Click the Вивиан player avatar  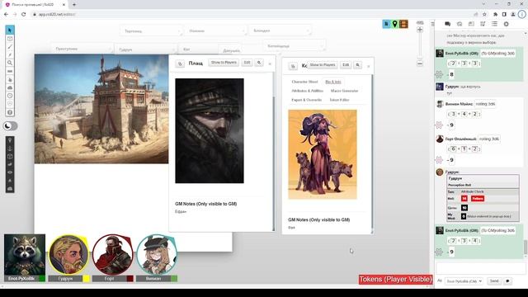pos(157,255)
